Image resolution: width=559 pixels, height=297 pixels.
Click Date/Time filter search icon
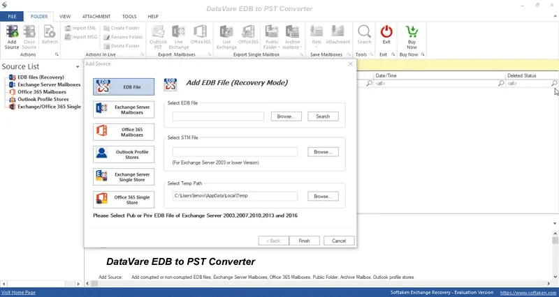(x=501, y=83)
